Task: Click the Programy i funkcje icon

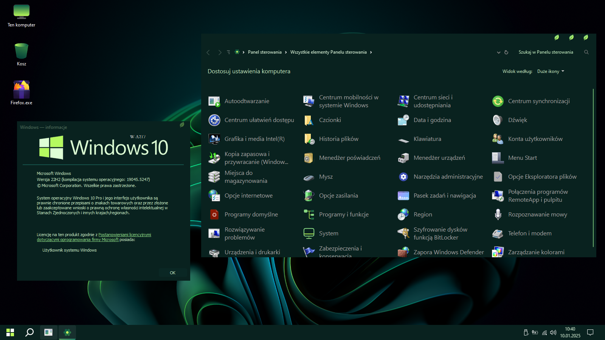Action: [309, 215]
